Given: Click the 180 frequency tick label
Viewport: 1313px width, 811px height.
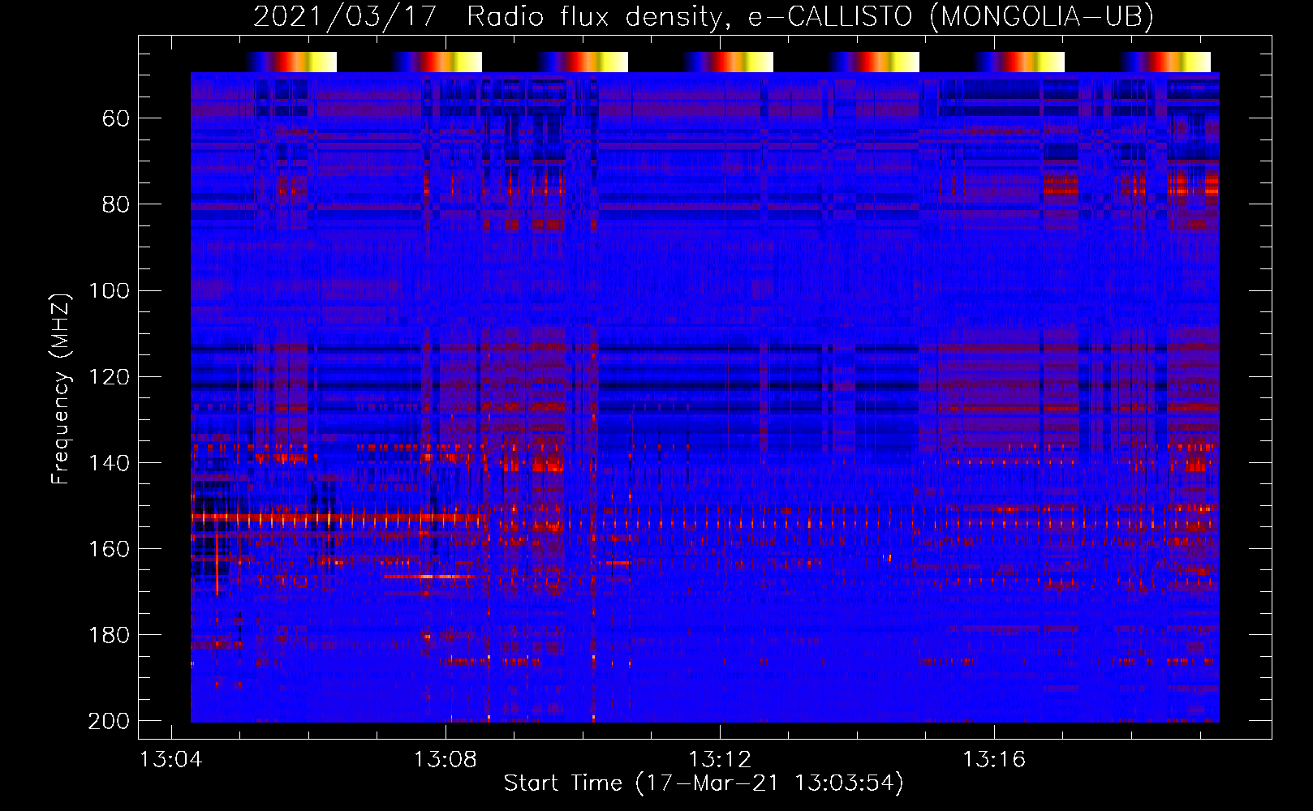Looking at the screenshot, I should coord(109,635).
